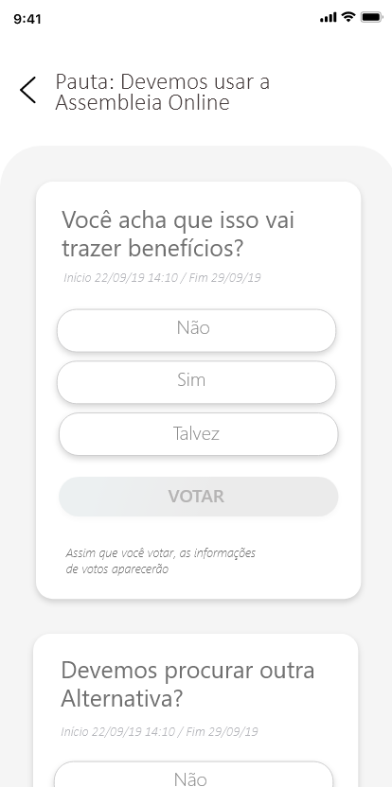This screenshot has width=392, height=787.
Task: Pick the "Talvez" answer option
Action: pos(198,434)
